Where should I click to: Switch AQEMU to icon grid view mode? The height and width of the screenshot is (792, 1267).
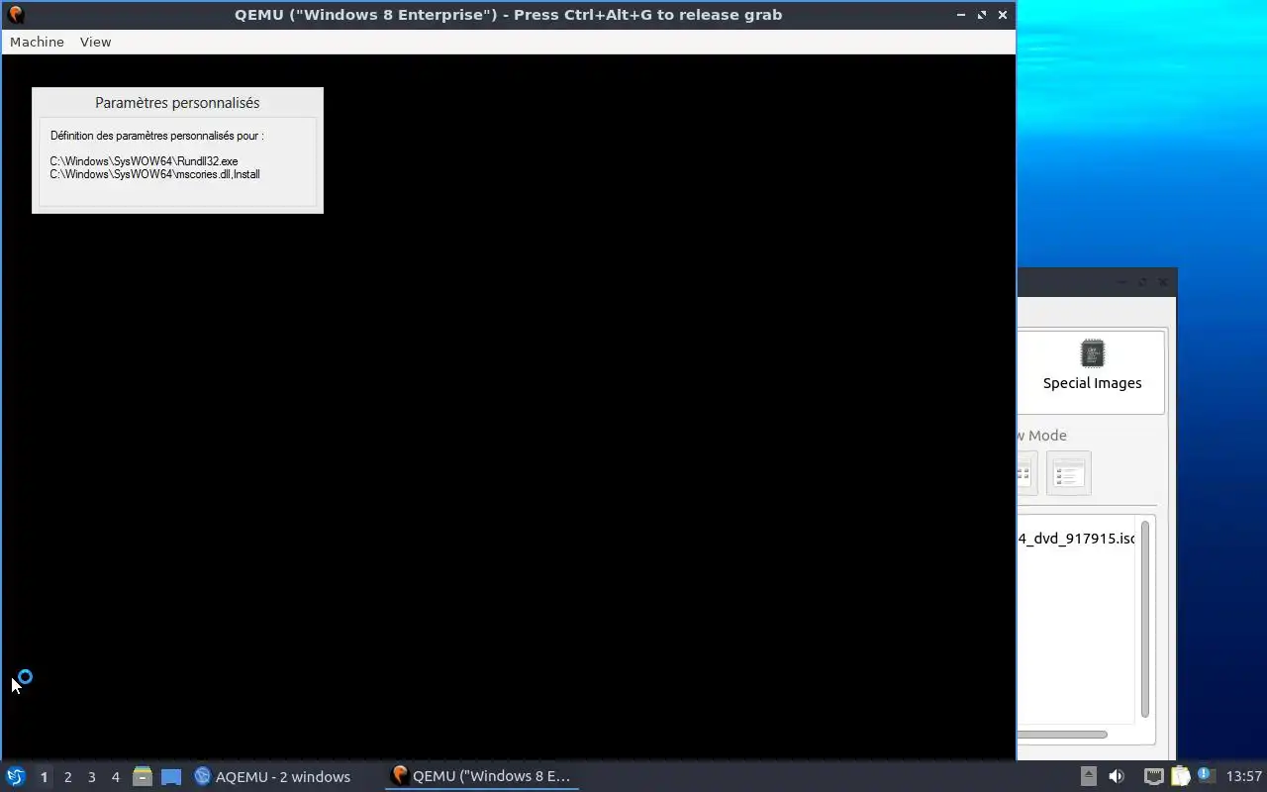pyautogui.click(x=1025, y=473)
